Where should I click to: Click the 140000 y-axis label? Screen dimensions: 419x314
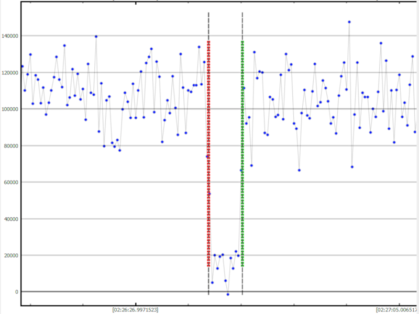(x=9, y=36)
